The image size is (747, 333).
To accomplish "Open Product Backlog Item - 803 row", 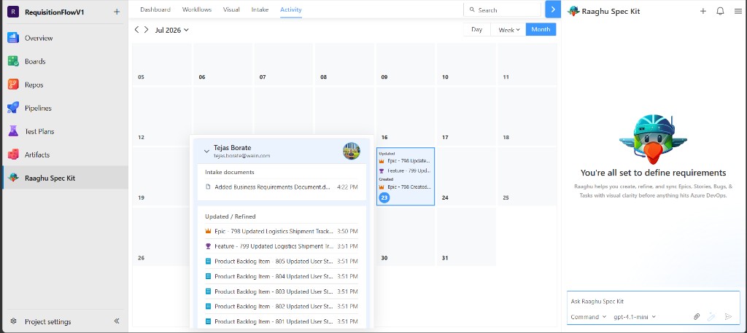I will coord(282,291).
